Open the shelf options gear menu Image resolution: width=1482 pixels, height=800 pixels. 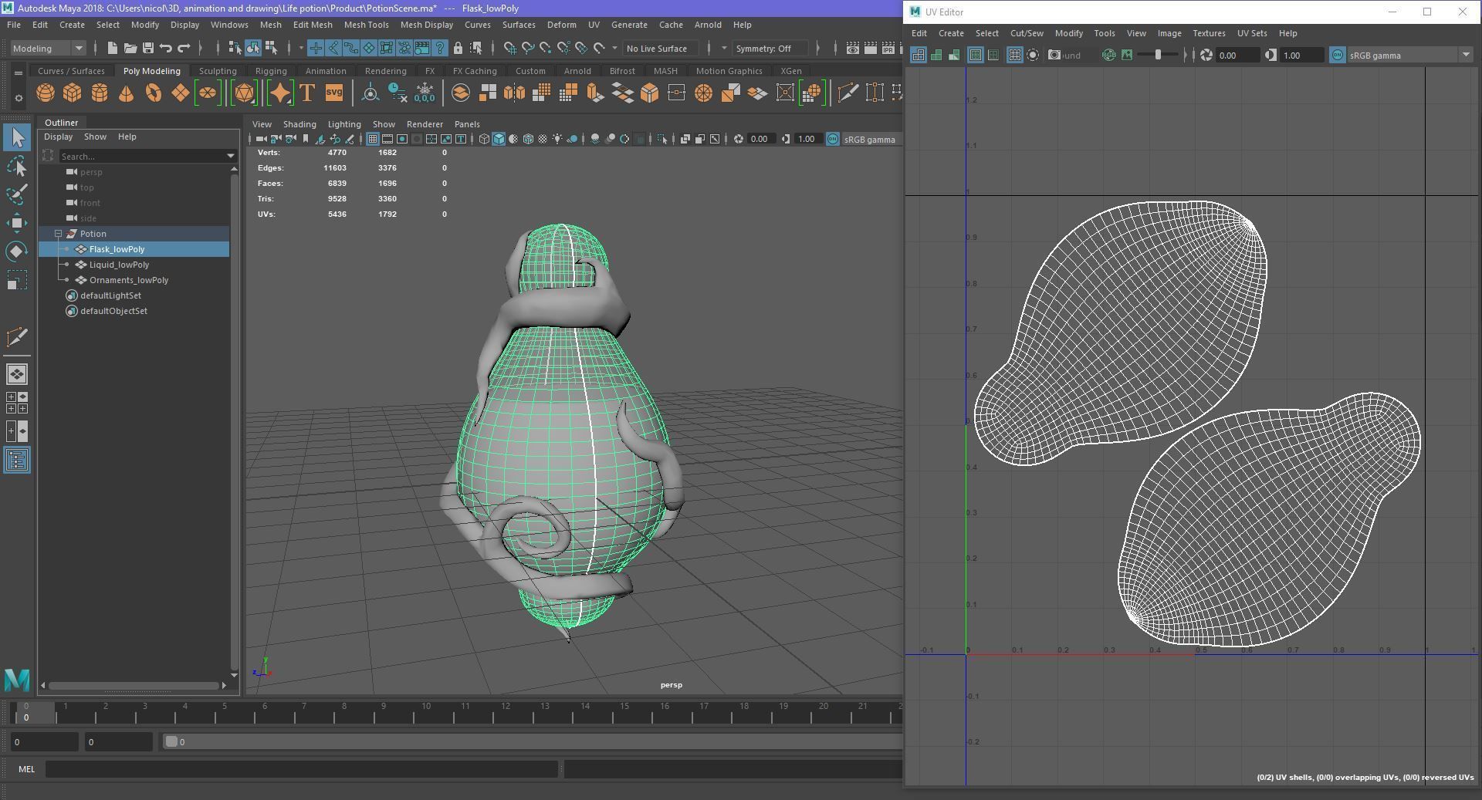tap(18, 98)
